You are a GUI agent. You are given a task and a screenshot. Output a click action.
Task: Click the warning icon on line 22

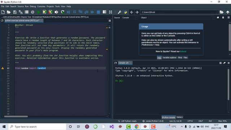tap(3, 68)
